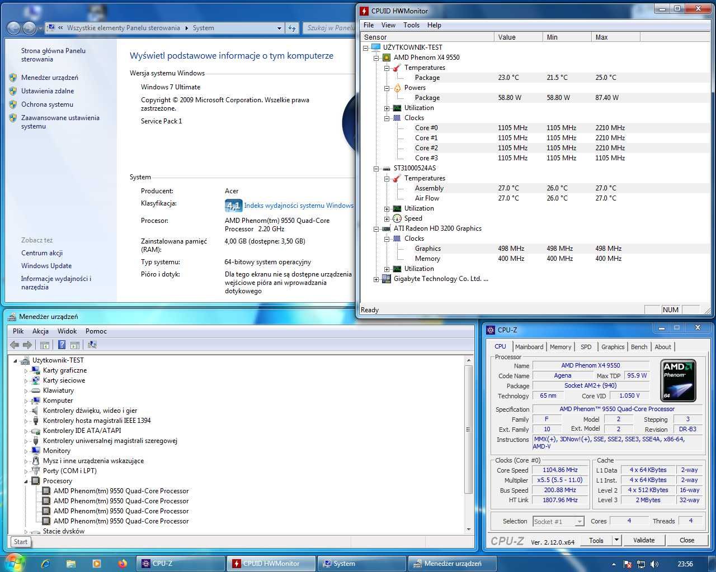Click the Klawiatury keyboard device icon
Image resolution: width=716 pixels, height=572 pixels.
(36, 390)
